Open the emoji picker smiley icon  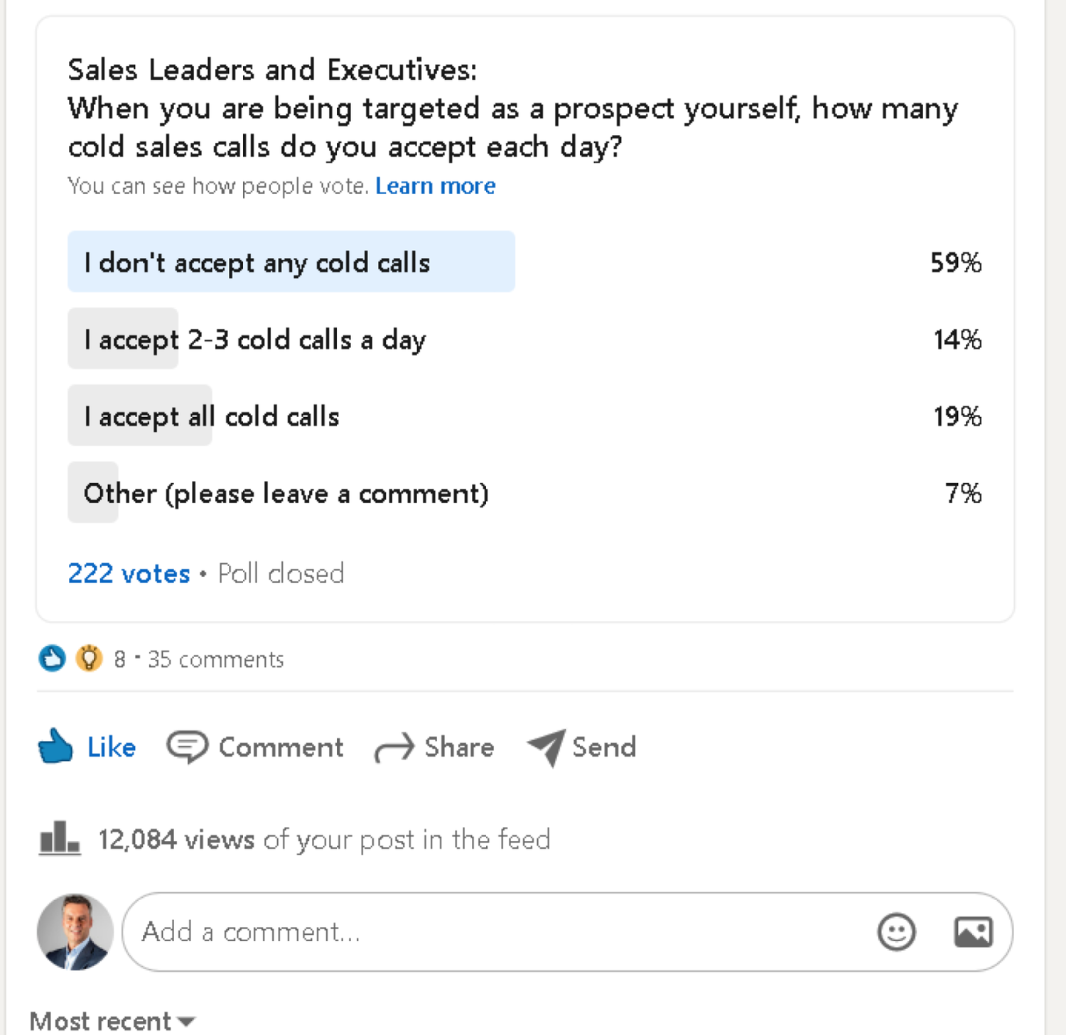pyautogui.click(x=897, y=932)
